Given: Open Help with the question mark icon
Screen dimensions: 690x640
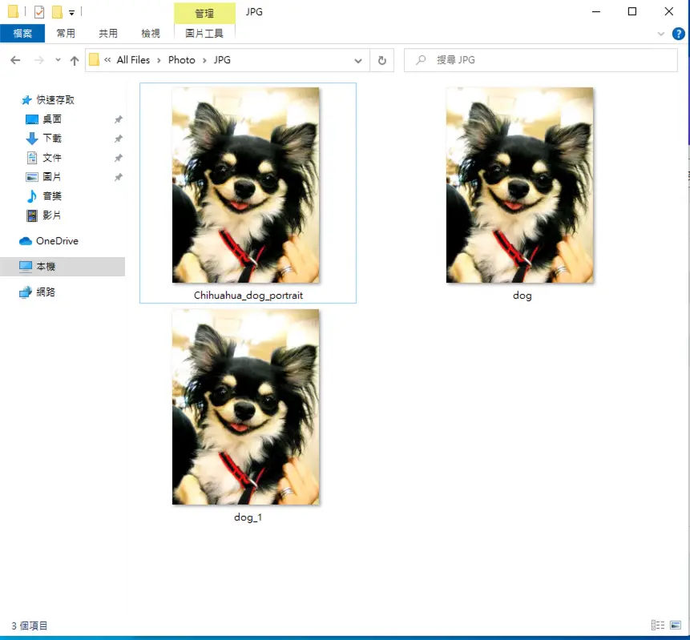Looking at the screenshot, I should point(678,34).
